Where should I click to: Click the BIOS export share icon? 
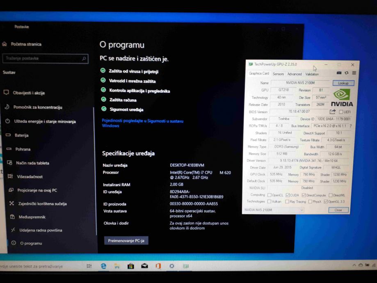click(x=333, y=112)
